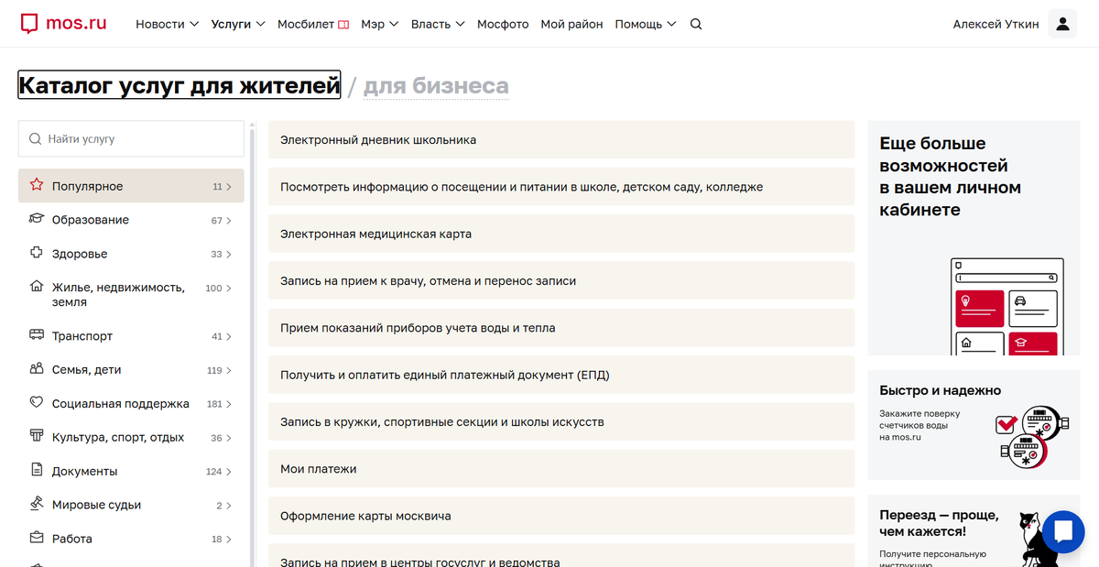This screenshot has height=567, width=1099.
Task: Expand the Образование chevron showing 67
Action: pos(229,221)
